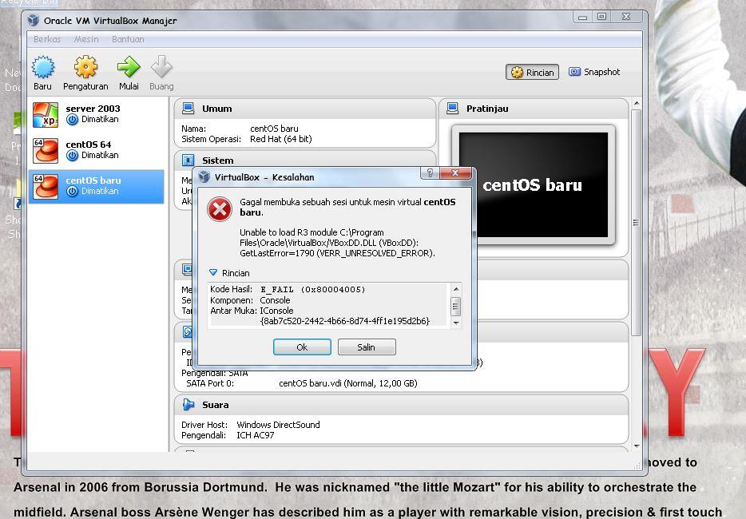Toggle the Rincian details view button

click(533, 73)
